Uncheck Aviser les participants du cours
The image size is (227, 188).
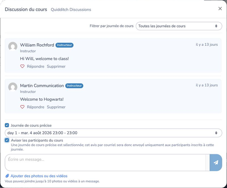pos(7,140)
